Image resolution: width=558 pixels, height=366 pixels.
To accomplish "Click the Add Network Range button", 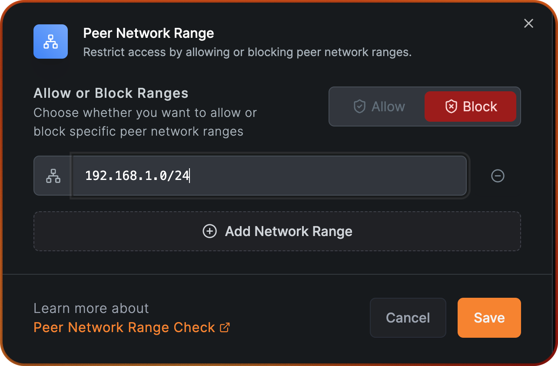I will point(277,231).
